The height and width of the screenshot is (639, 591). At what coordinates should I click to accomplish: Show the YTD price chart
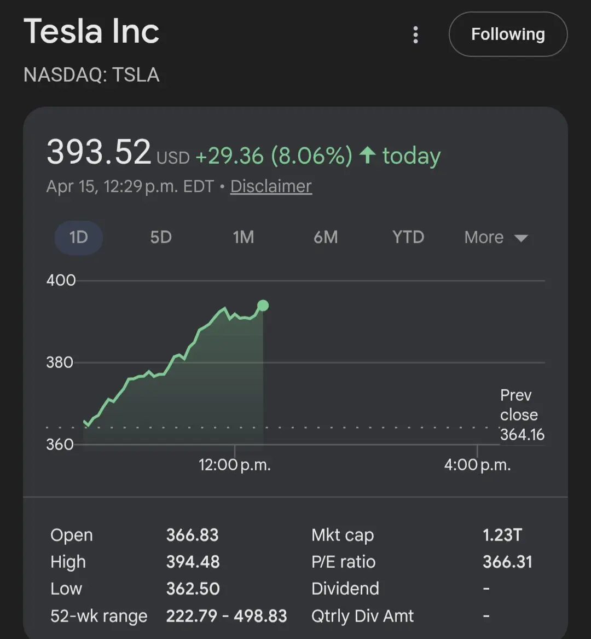click(408, 237)
